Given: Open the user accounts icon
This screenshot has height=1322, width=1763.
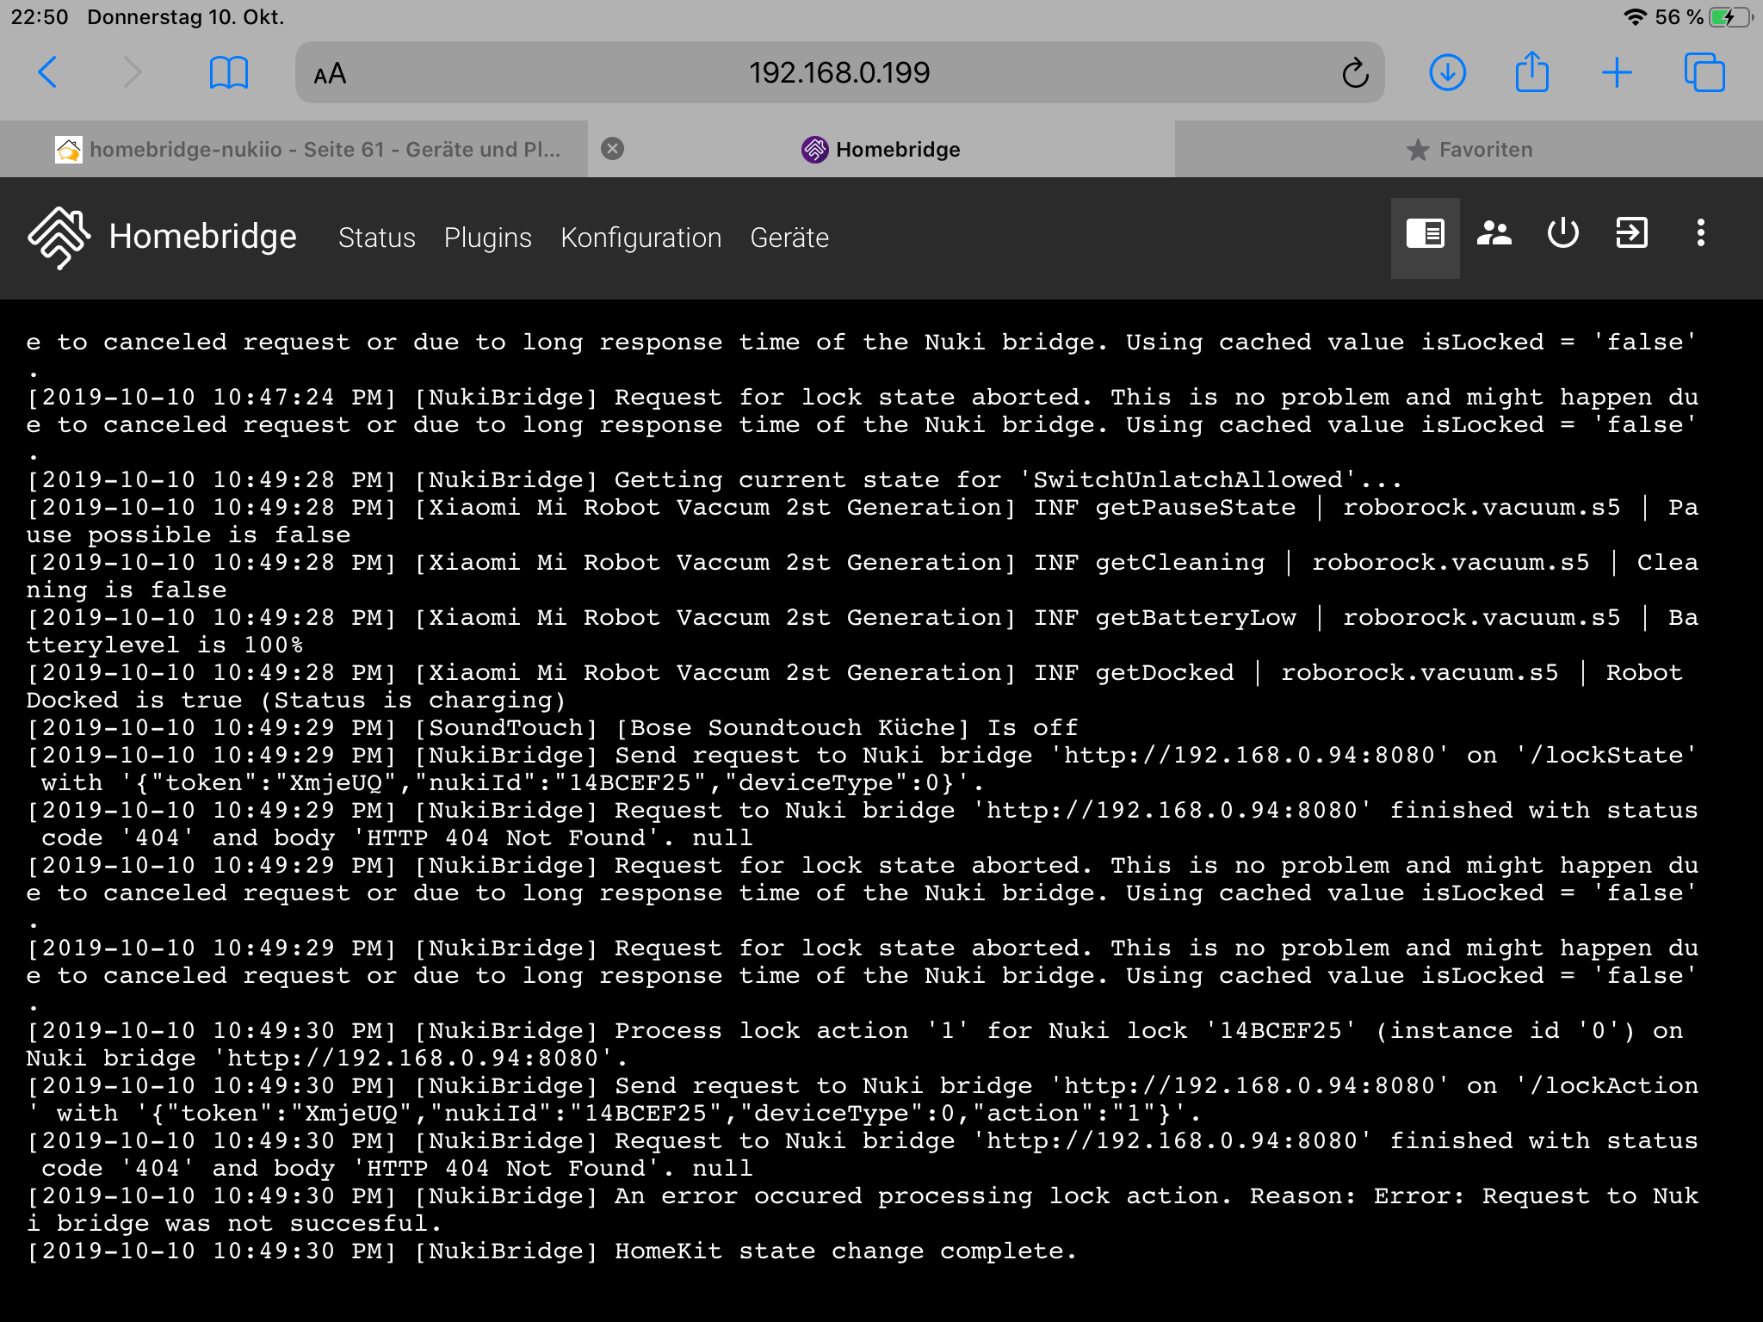Looking at the screenshot, I should [1494, 234].
